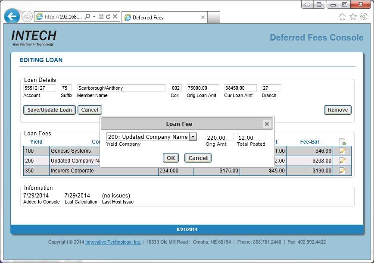Viewport: 374px width, 263px height.
Task: Open the Innovative Technology, Inc. link
Action: pos(113,242)
